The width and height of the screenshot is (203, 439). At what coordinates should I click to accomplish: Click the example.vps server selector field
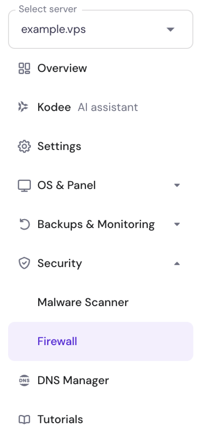click(101, 30)
